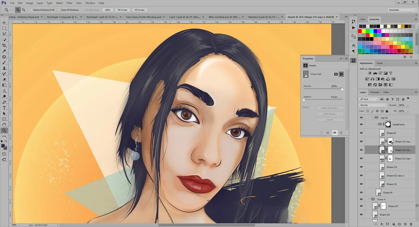
Task: Collapse the kıyafet kısmı layer group
Action: tap(377, 124)
